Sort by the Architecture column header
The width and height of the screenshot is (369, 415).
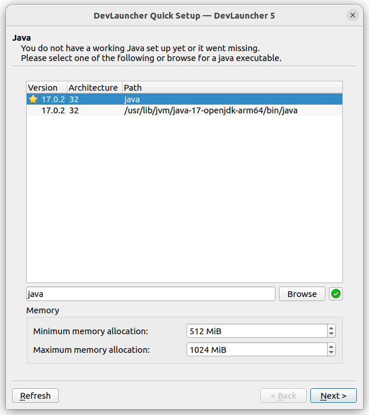(93, 88)
